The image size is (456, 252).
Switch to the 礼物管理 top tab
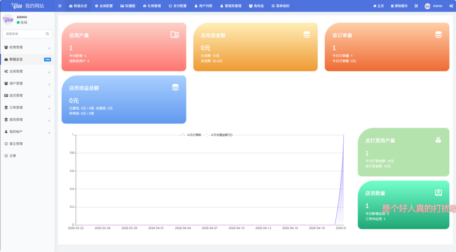[152, 6]
